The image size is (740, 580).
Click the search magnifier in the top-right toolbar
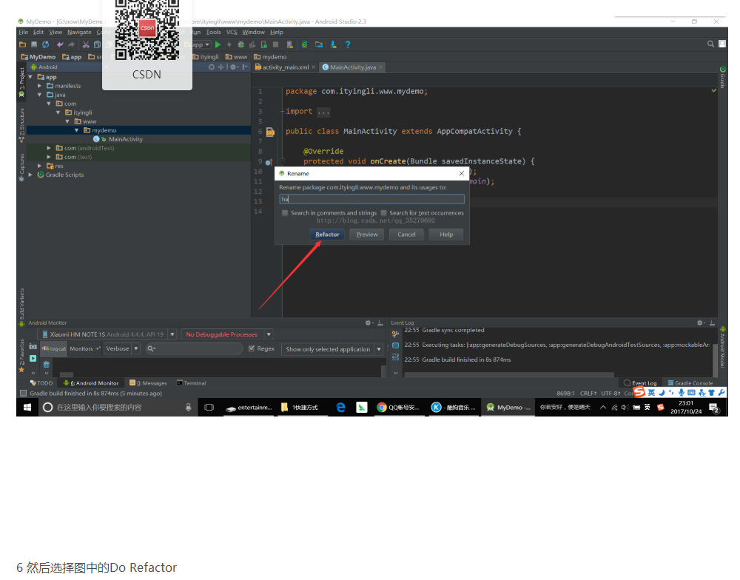pos(710,44)
